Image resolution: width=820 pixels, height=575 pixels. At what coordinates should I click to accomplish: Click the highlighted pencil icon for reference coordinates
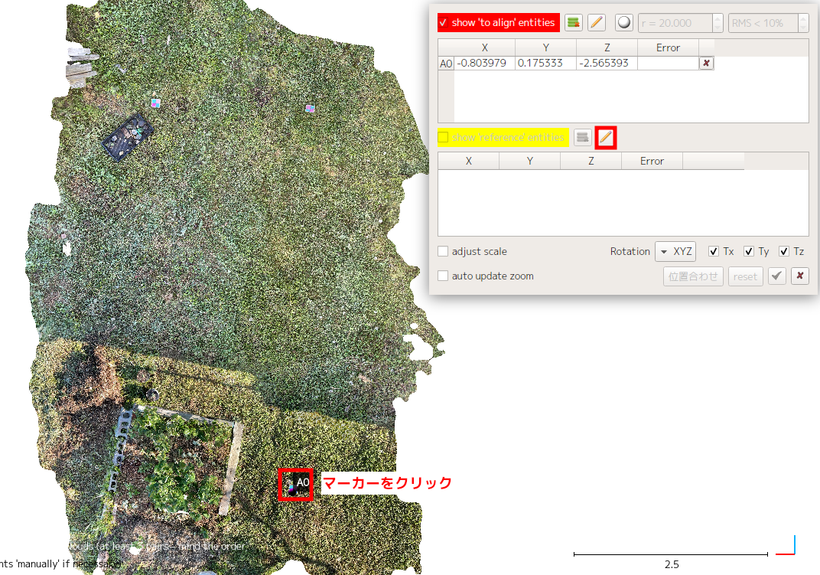tap(605, 138)
